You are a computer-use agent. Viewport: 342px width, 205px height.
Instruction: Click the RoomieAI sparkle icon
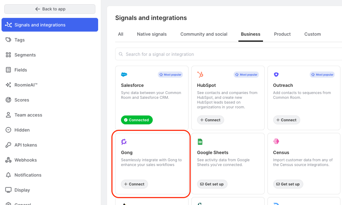(8, 85)
